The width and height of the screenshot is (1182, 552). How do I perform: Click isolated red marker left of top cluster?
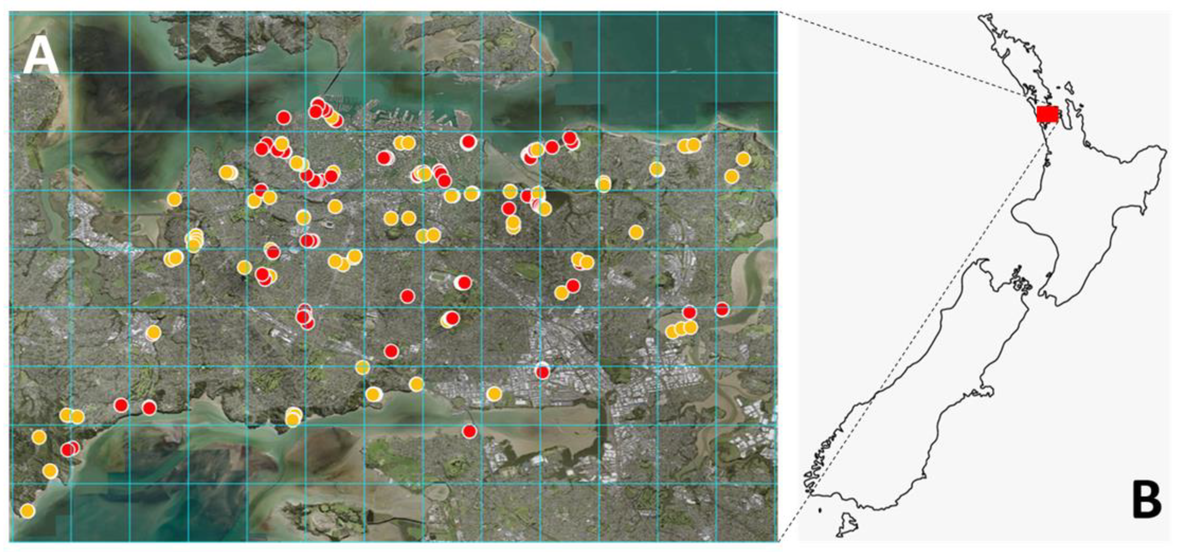[x=284, y=118]
